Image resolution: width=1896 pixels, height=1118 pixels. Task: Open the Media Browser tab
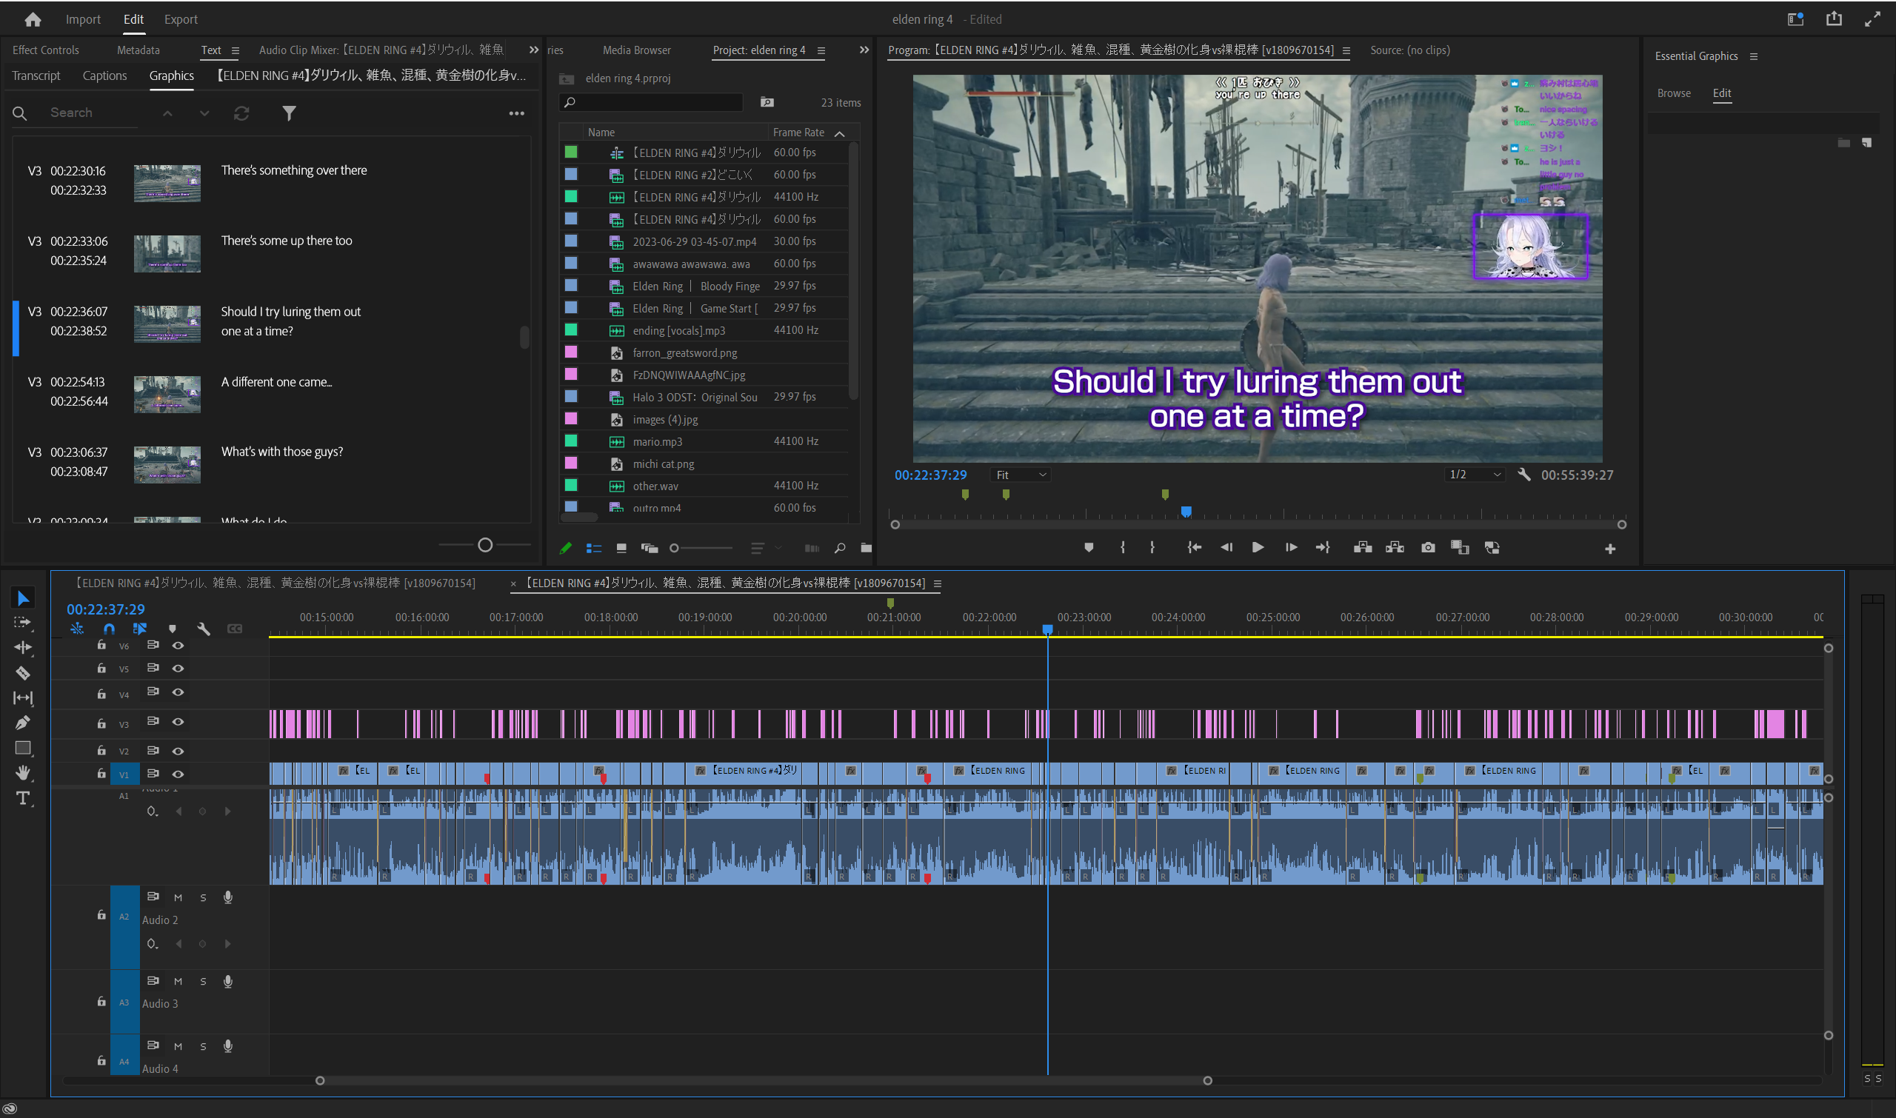[x=636, y=50]
